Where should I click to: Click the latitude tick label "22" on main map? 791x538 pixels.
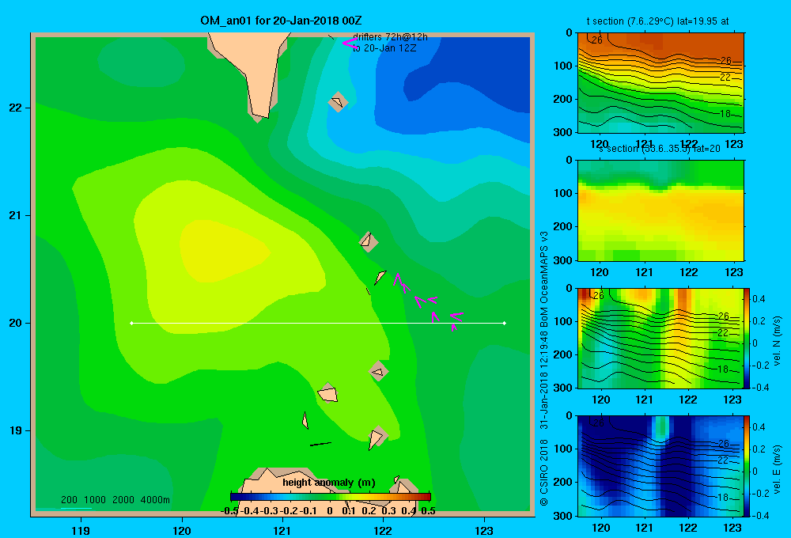click(16, 108)
